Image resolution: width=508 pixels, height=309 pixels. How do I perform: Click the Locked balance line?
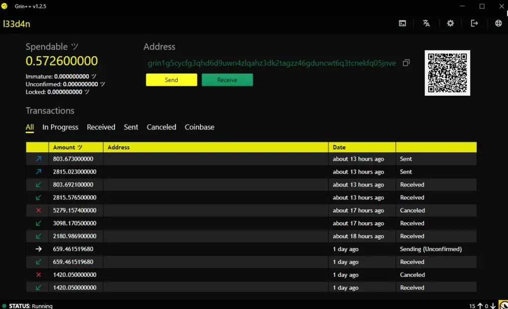(58, 92)
